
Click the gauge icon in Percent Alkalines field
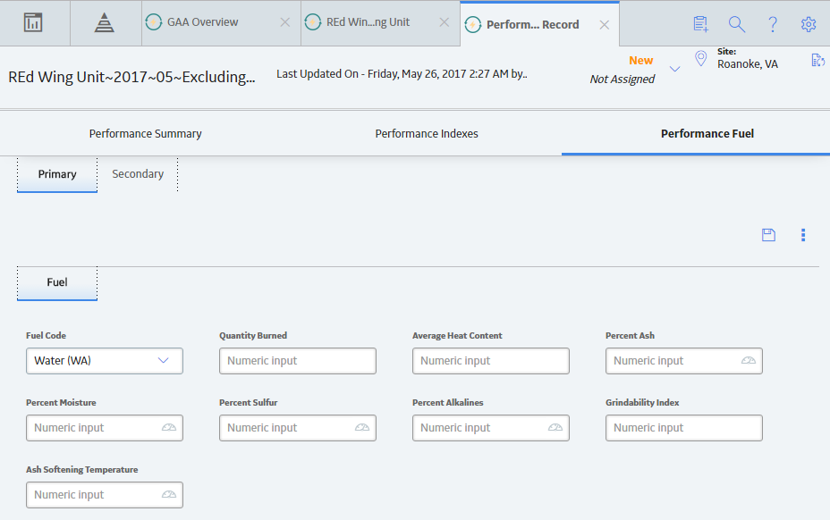[x=555, y=427]
